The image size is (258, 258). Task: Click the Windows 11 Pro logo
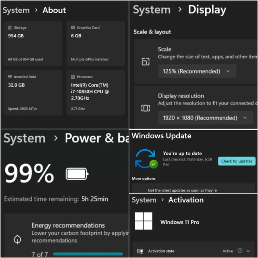[x=144, y=221]
